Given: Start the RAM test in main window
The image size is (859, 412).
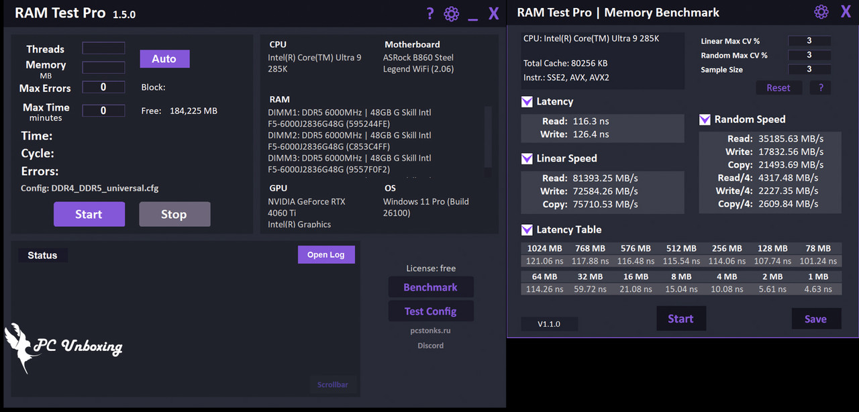Looking at the screenshot, I should click(89, 214).
